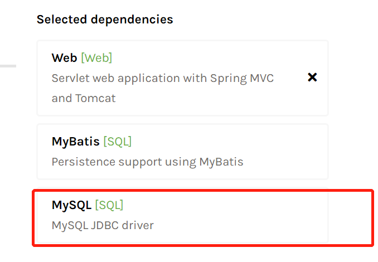
Task: Click the green [SQL] tag beside MyBatis
Action: tap(117, 142)
